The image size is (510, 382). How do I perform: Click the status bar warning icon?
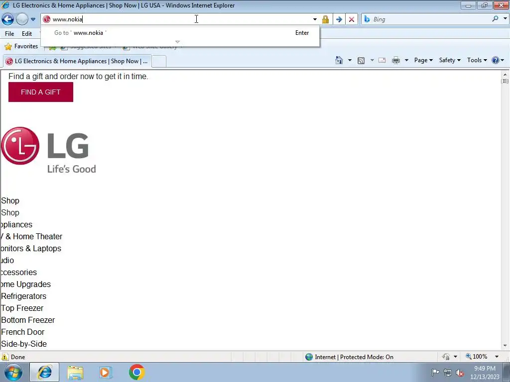[5, 357]
